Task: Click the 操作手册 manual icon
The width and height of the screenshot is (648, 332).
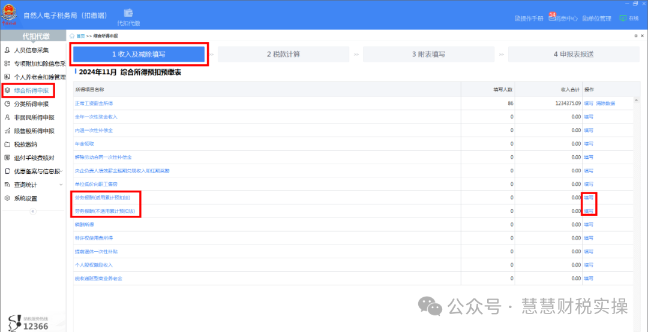Action: (x=517, y=19)
